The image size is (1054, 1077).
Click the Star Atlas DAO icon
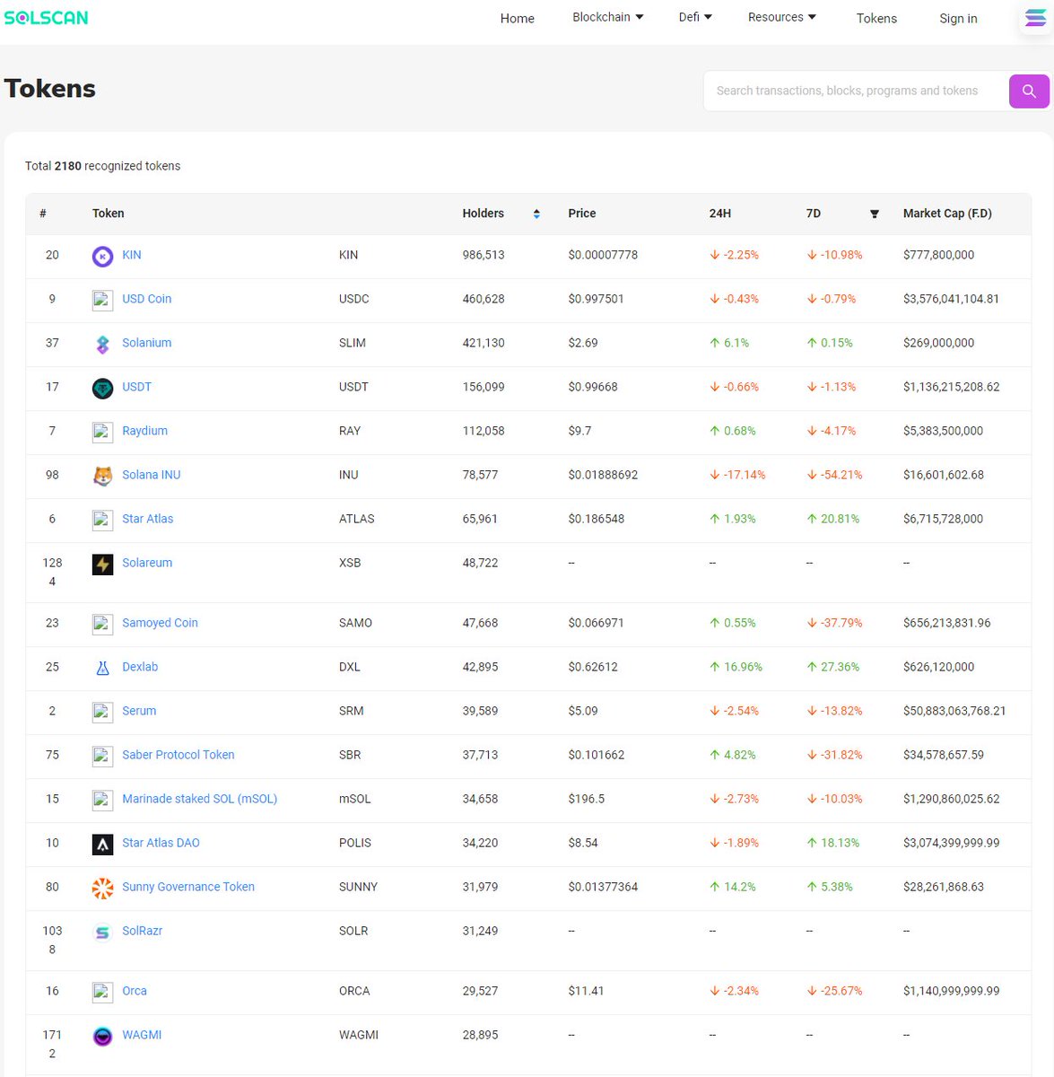coord(103,844)
